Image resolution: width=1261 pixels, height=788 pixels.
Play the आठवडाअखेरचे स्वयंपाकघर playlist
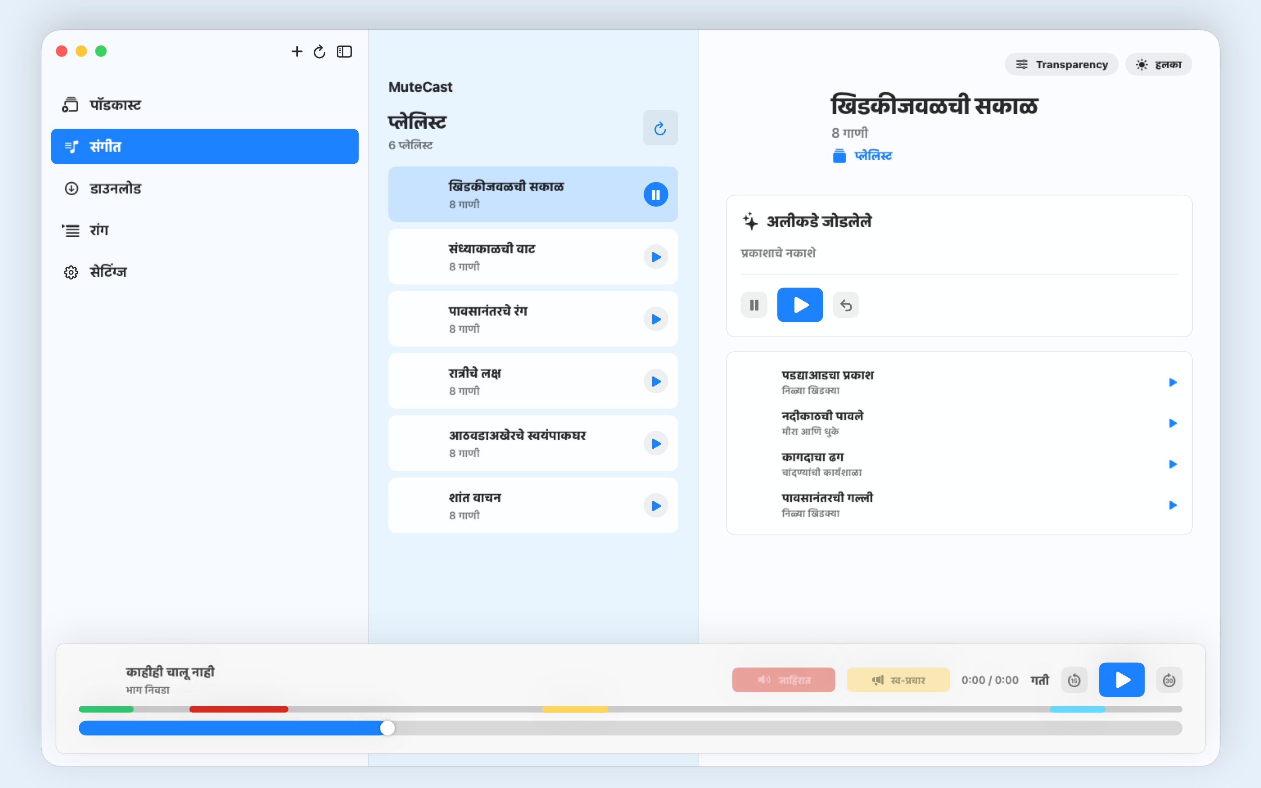[655, 443]
